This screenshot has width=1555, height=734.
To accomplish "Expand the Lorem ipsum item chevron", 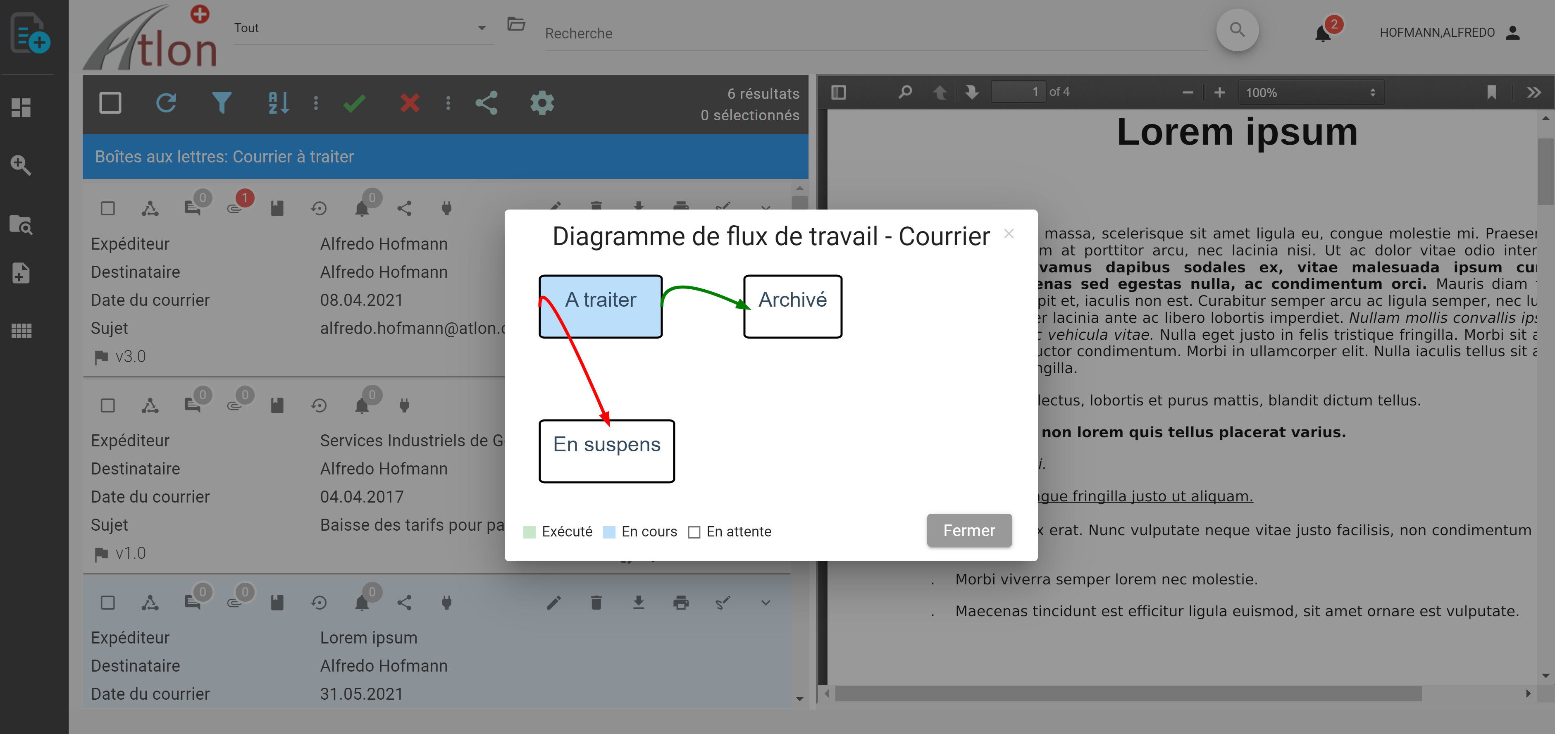I will click(x=766, y=603).
